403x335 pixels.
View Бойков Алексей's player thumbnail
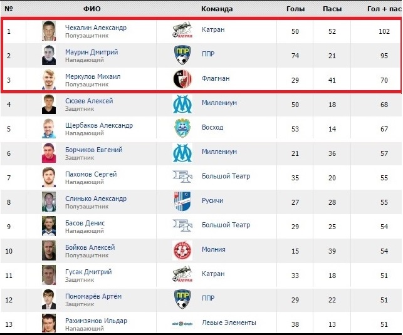pos(49,250)
